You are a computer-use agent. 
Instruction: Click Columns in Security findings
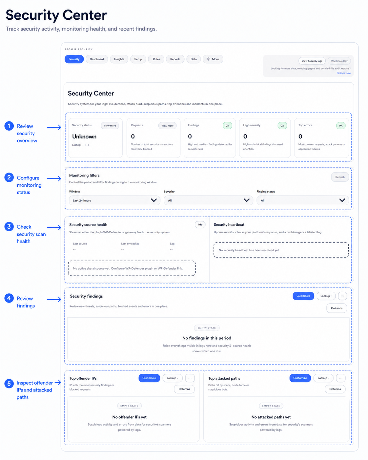tap(337, 308)
